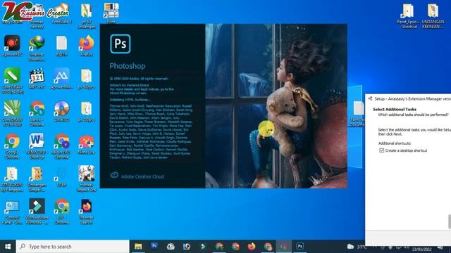Select the UNDANGAN KEKINIAN folder
The height and width of the screenshot is (253, 451).
(x=433, y=16)
